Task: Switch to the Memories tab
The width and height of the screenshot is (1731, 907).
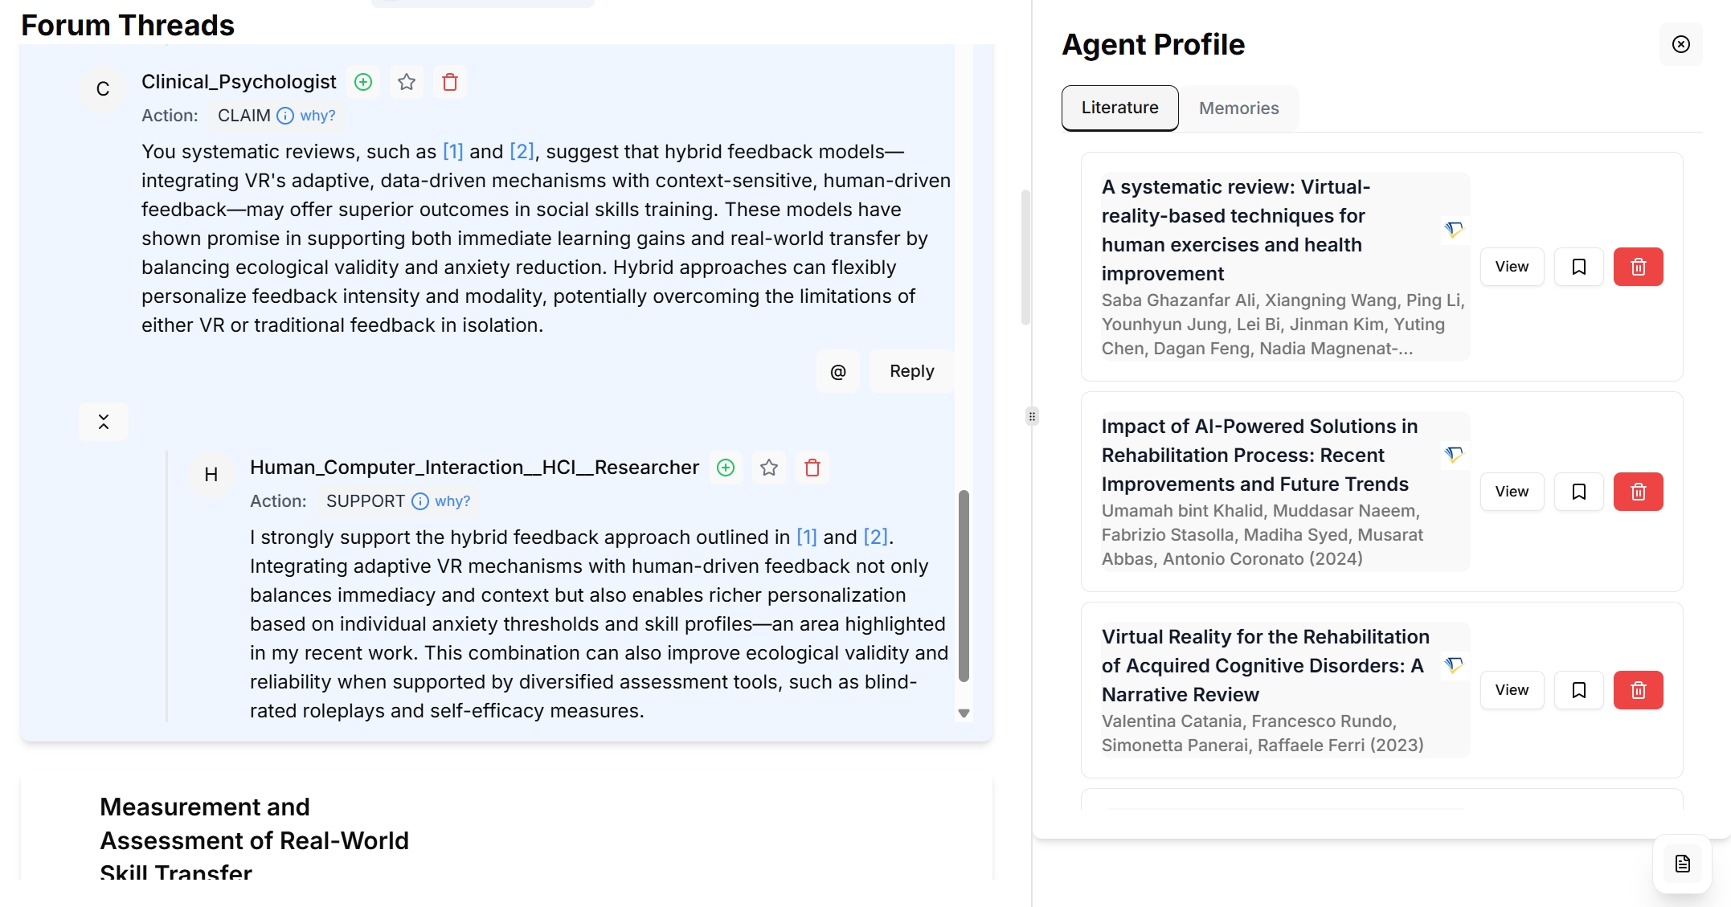Action: [x=1238, y=108]
